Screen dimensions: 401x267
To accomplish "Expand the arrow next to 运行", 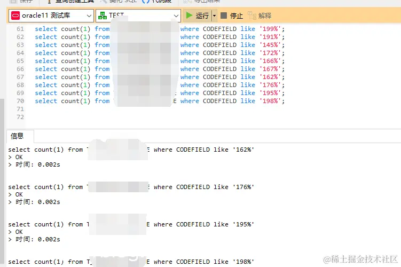I will click(x=214, y=15).
